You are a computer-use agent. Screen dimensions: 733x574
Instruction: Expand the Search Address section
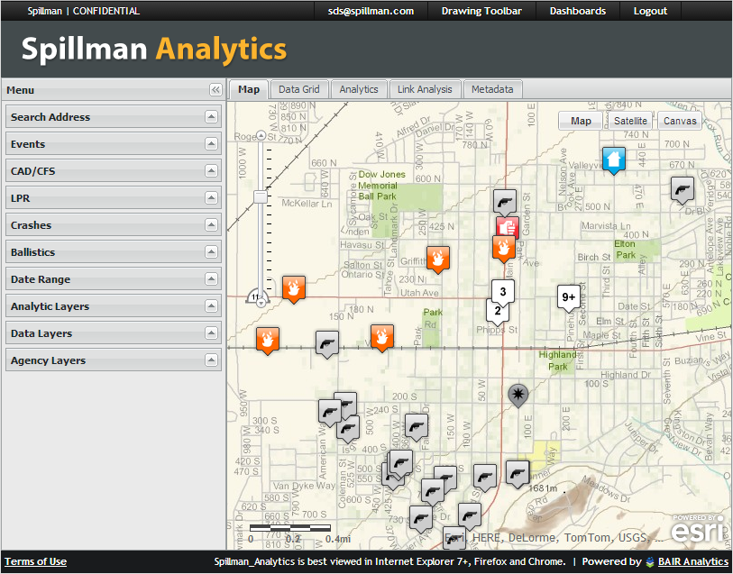[x=211, y=117]
